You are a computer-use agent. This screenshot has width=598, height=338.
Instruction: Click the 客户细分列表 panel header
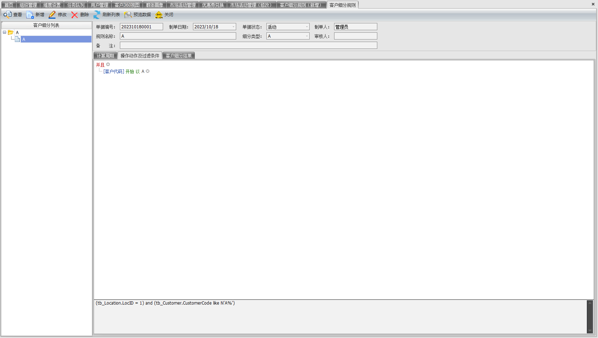pyautogui.click(x=46, y=25)
